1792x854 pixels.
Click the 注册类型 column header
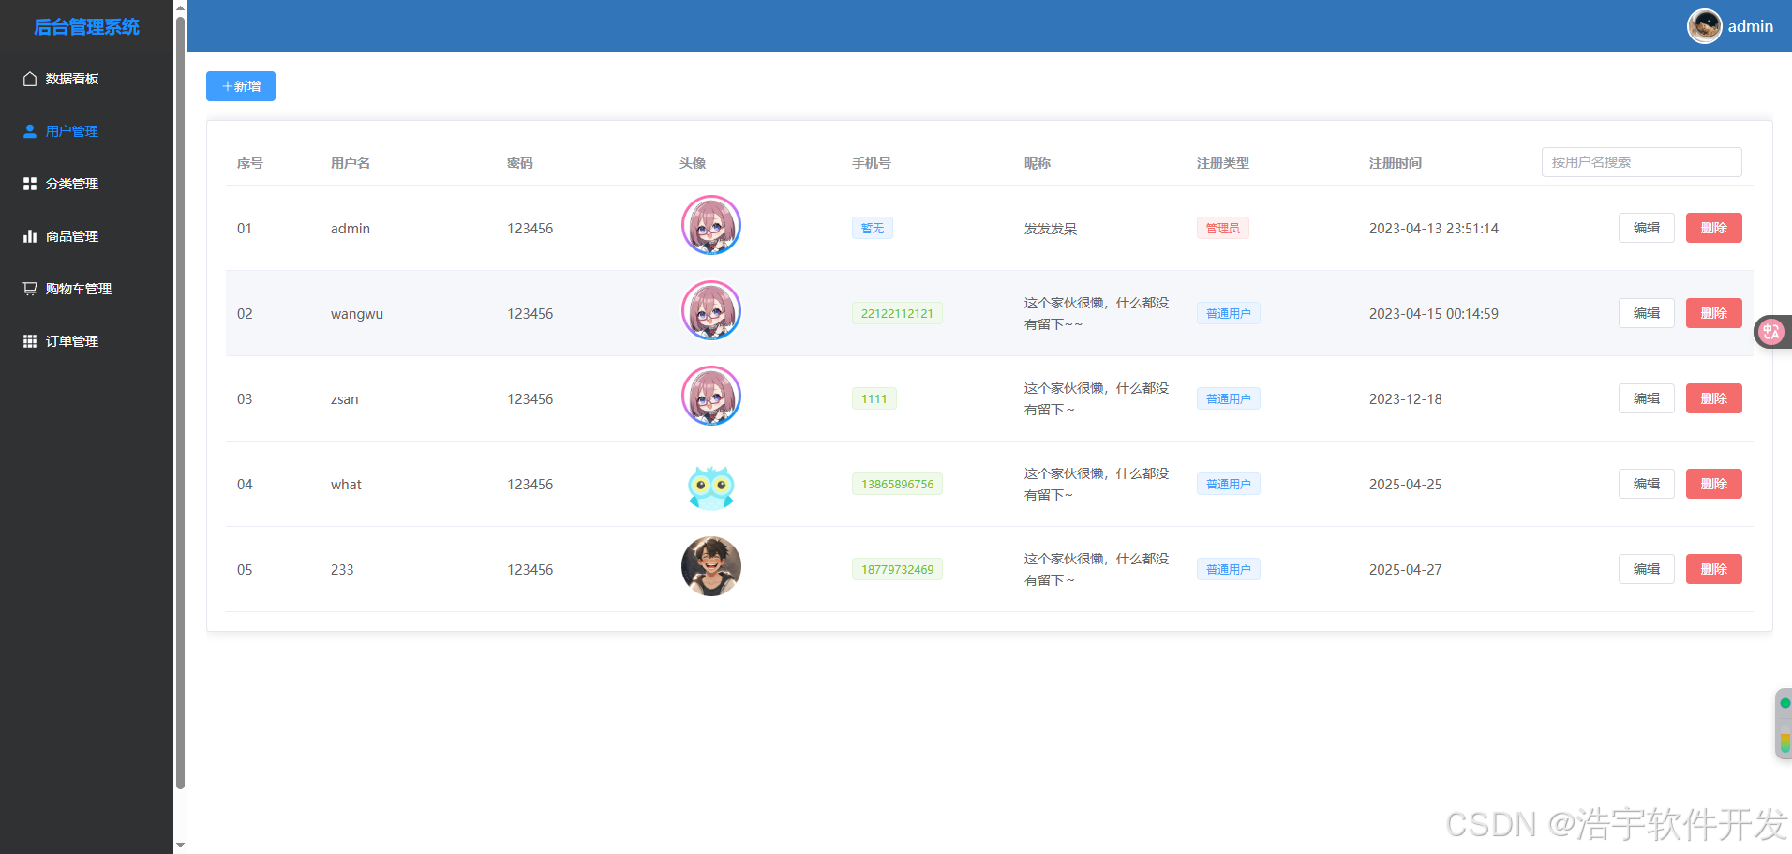(x=1223, y=163)
